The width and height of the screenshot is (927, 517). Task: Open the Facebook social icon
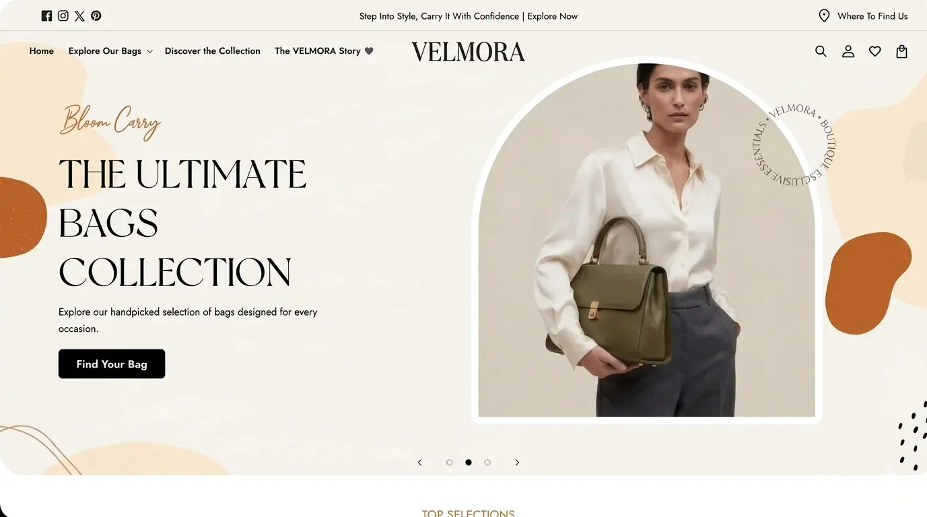click(x=46, y=16)
